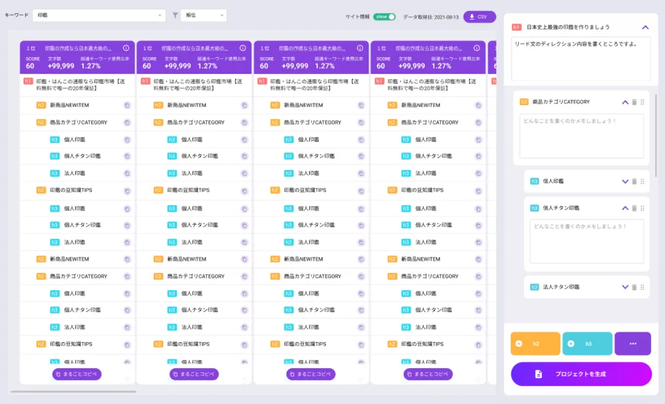Click the drag handle of the 個人印鑑 outline item
The height and width of the screenshot is (404, 665).
642,181
